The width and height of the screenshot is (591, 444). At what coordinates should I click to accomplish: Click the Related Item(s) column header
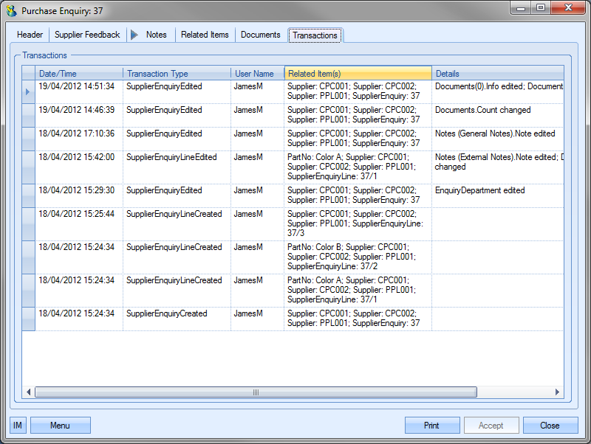358,74
